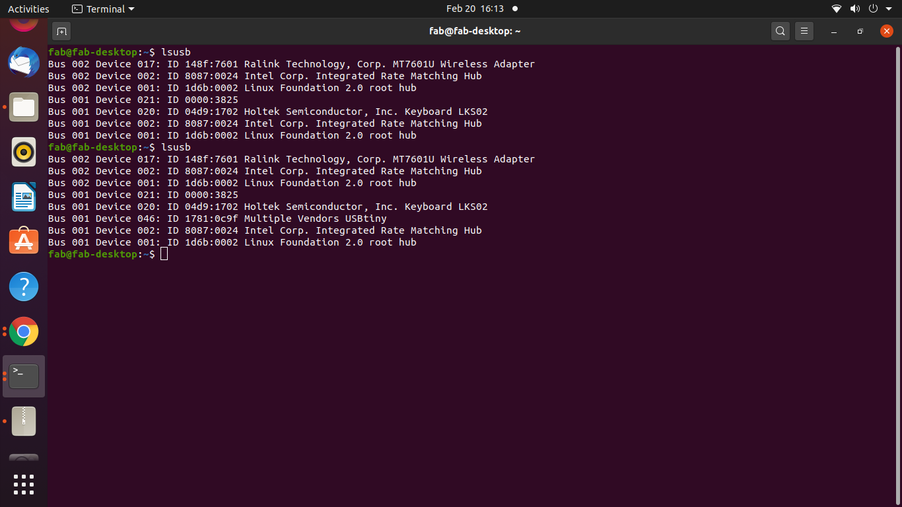Open the Help icon in the dock
This screenshot has height=507, width=902.
pos(24,287)
